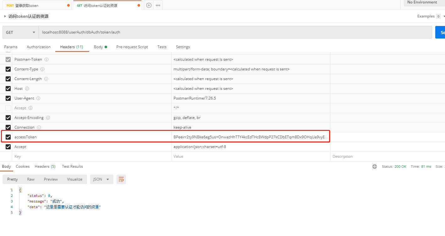Show info icon for Postman-Token header

point(46,59)
